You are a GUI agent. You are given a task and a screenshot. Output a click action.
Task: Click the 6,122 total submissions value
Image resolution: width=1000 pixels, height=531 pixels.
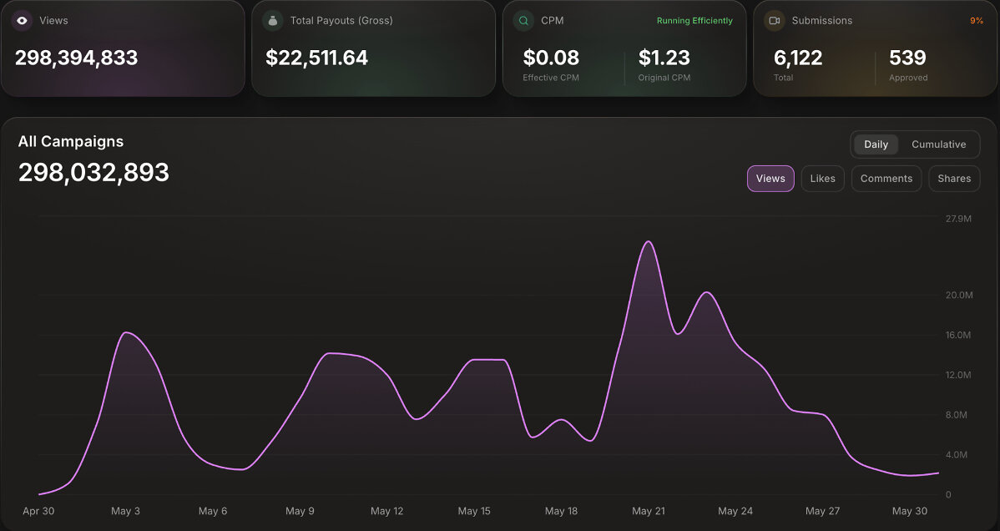click(798, 58)
